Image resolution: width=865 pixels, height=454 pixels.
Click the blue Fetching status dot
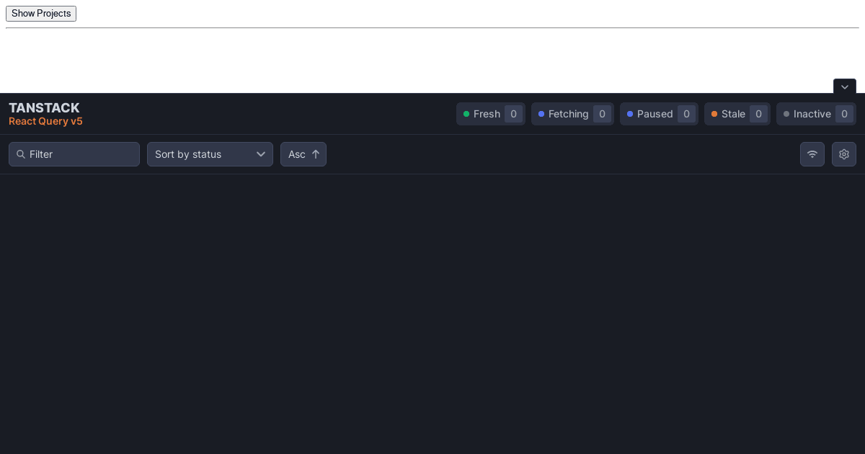[x=541, y=114]
